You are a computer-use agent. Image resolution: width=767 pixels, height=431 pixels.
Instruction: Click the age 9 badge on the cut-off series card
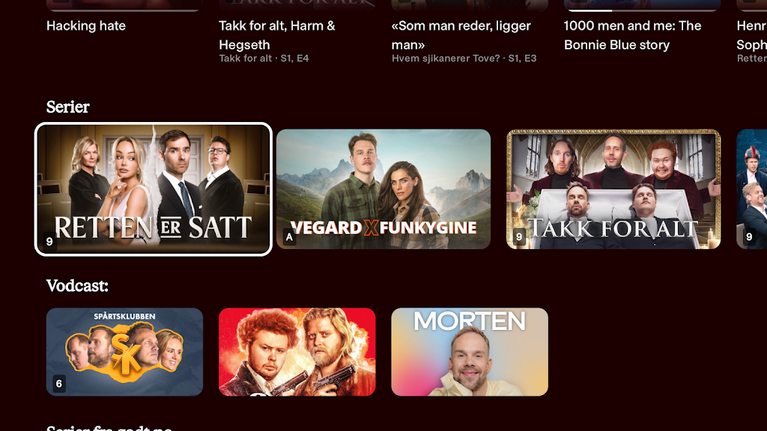click(749, 237)
